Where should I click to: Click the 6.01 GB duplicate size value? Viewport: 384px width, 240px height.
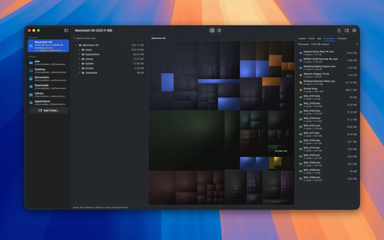pos(352,53)
